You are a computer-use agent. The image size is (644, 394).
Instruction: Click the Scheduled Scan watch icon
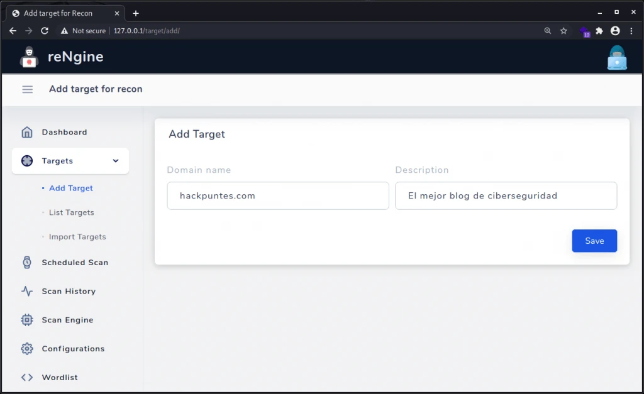coord(26,262)
